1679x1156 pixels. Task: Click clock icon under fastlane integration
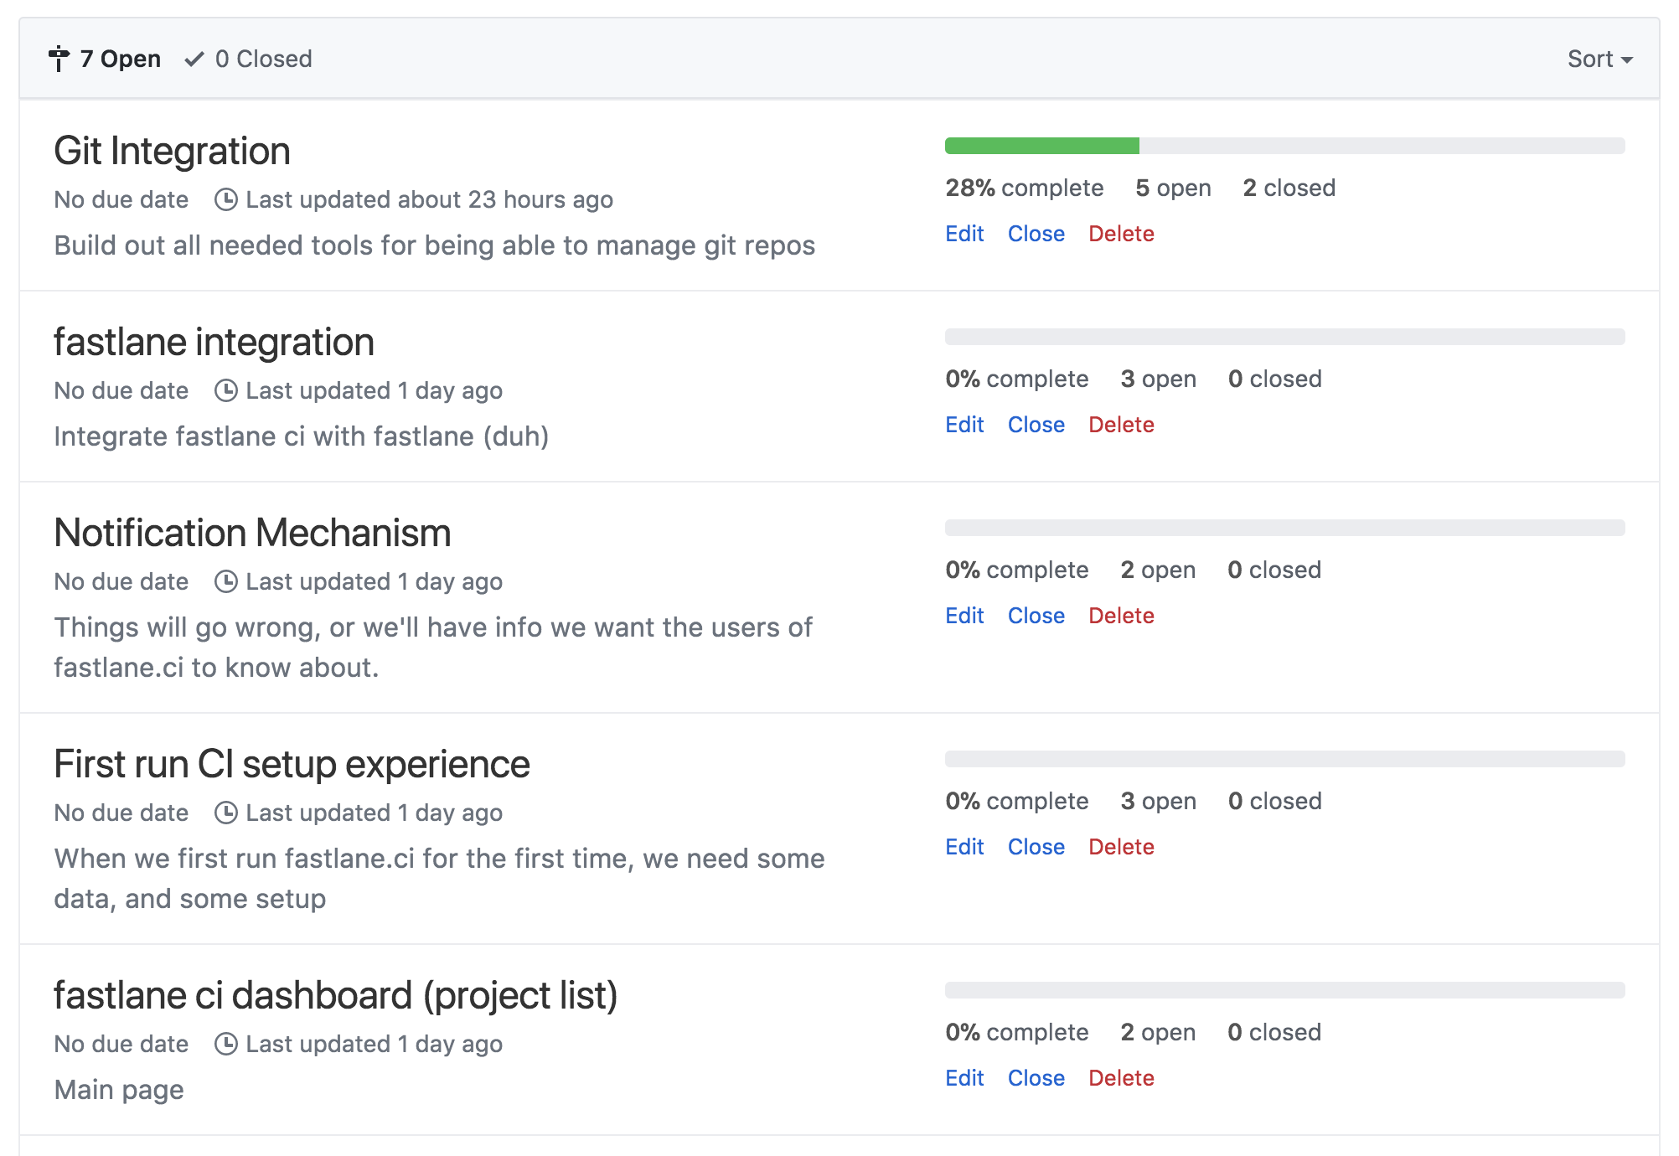pyautogui.click(x=226, y=390)
